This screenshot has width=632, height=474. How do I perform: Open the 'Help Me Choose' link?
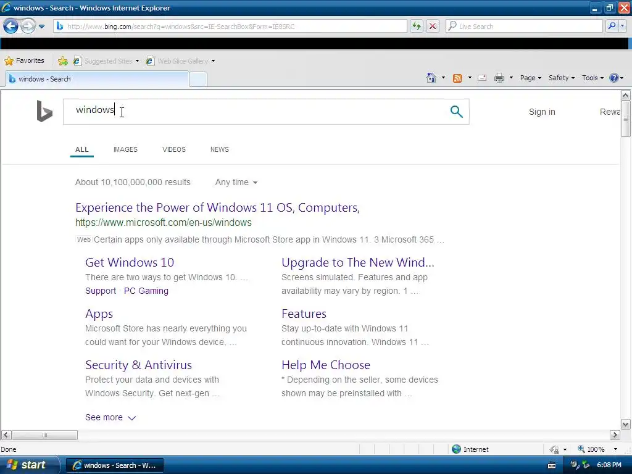[x=326, y=365]
